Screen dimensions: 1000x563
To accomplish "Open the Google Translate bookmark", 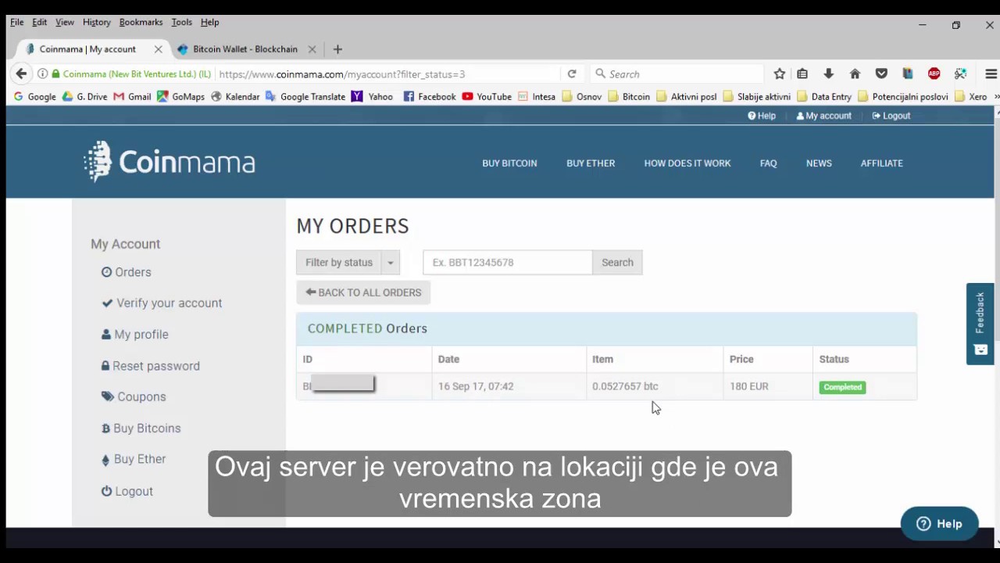I will (305, 96).
